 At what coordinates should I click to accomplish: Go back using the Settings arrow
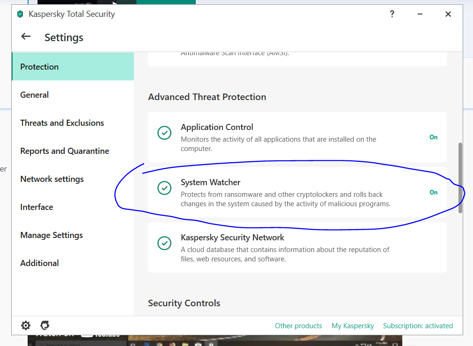click(x=26, y=36)
